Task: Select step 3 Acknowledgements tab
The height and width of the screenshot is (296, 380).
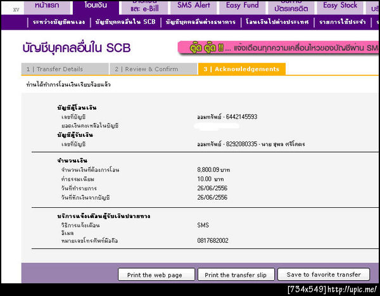Action: point(242,69)
